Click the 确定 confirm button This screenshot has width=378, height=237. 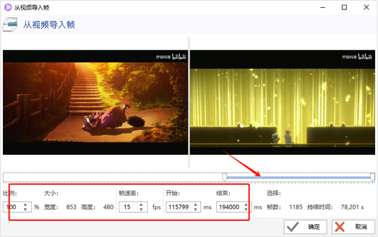click(305, 226)
